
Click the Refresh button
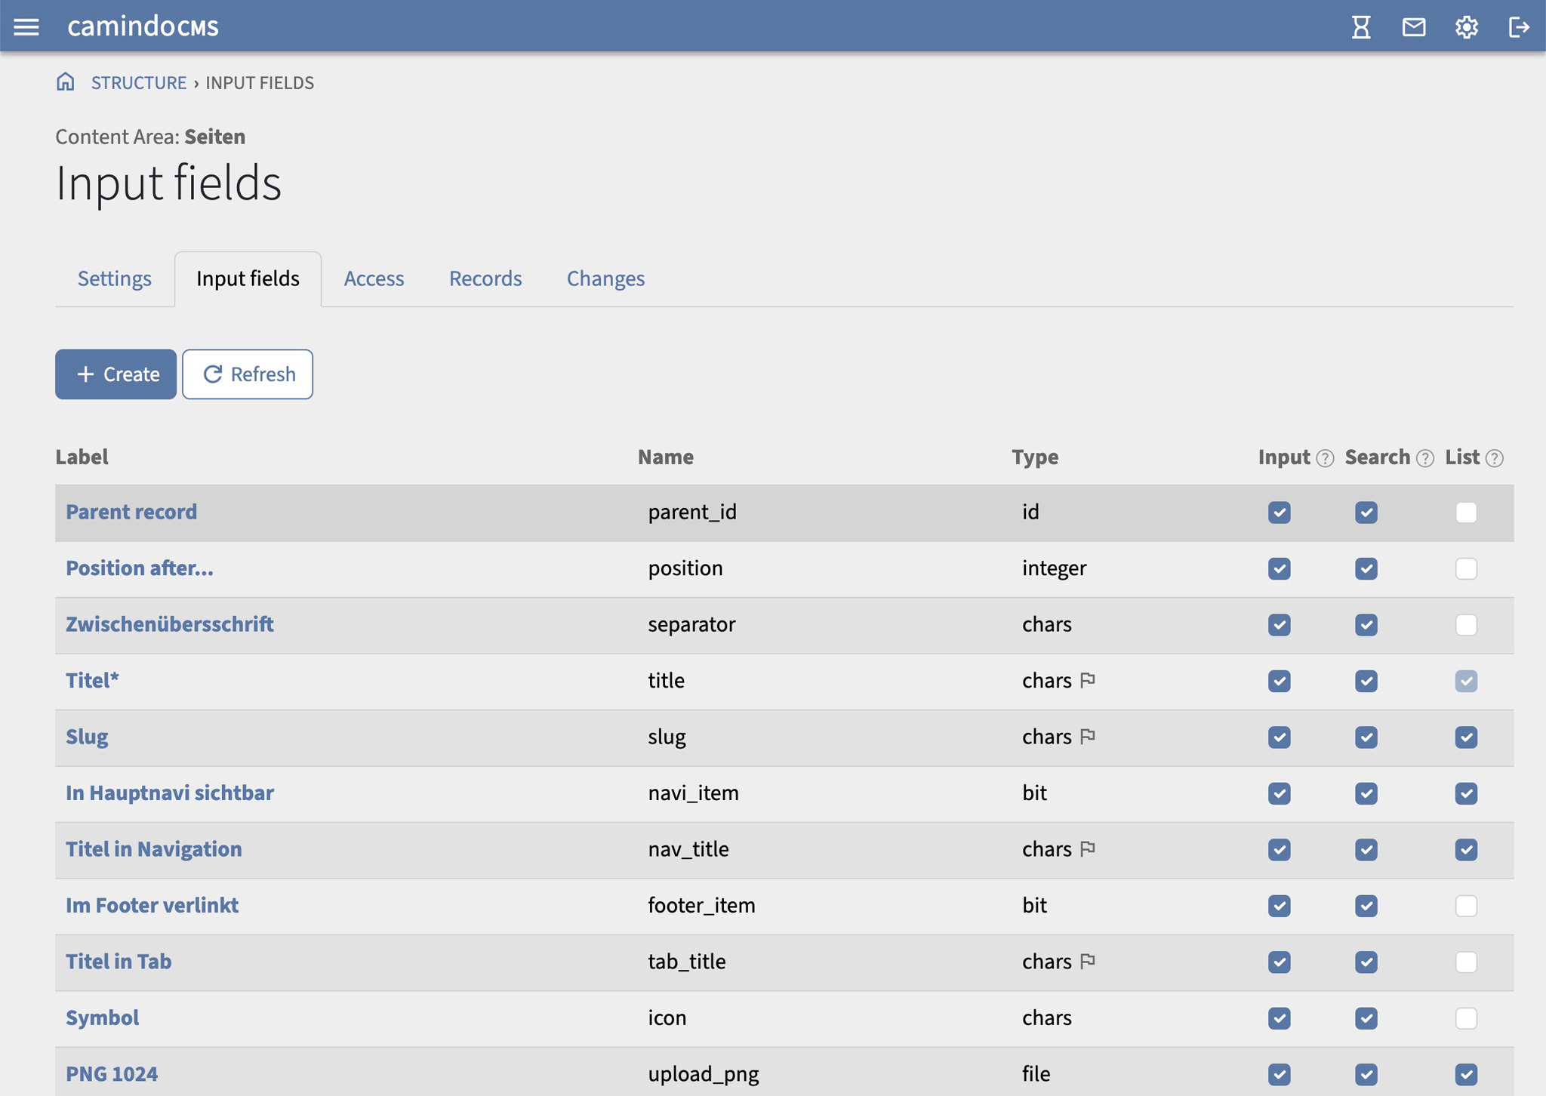click(x=248, y=374)
